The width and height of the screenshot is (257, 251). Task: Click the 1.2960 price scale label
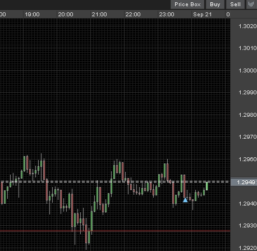[x=247, y=159]
